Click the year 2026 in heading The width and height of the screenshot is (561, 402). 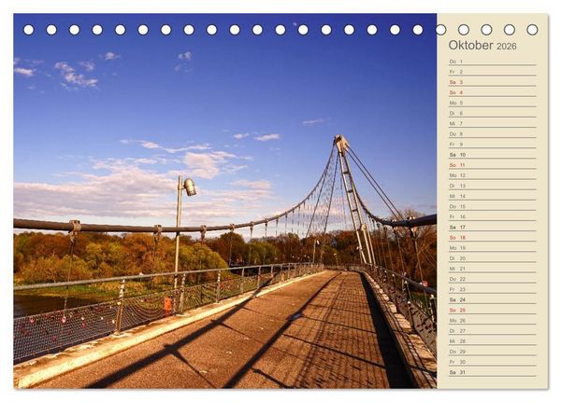pyautogui.click(x=506, y=47)
